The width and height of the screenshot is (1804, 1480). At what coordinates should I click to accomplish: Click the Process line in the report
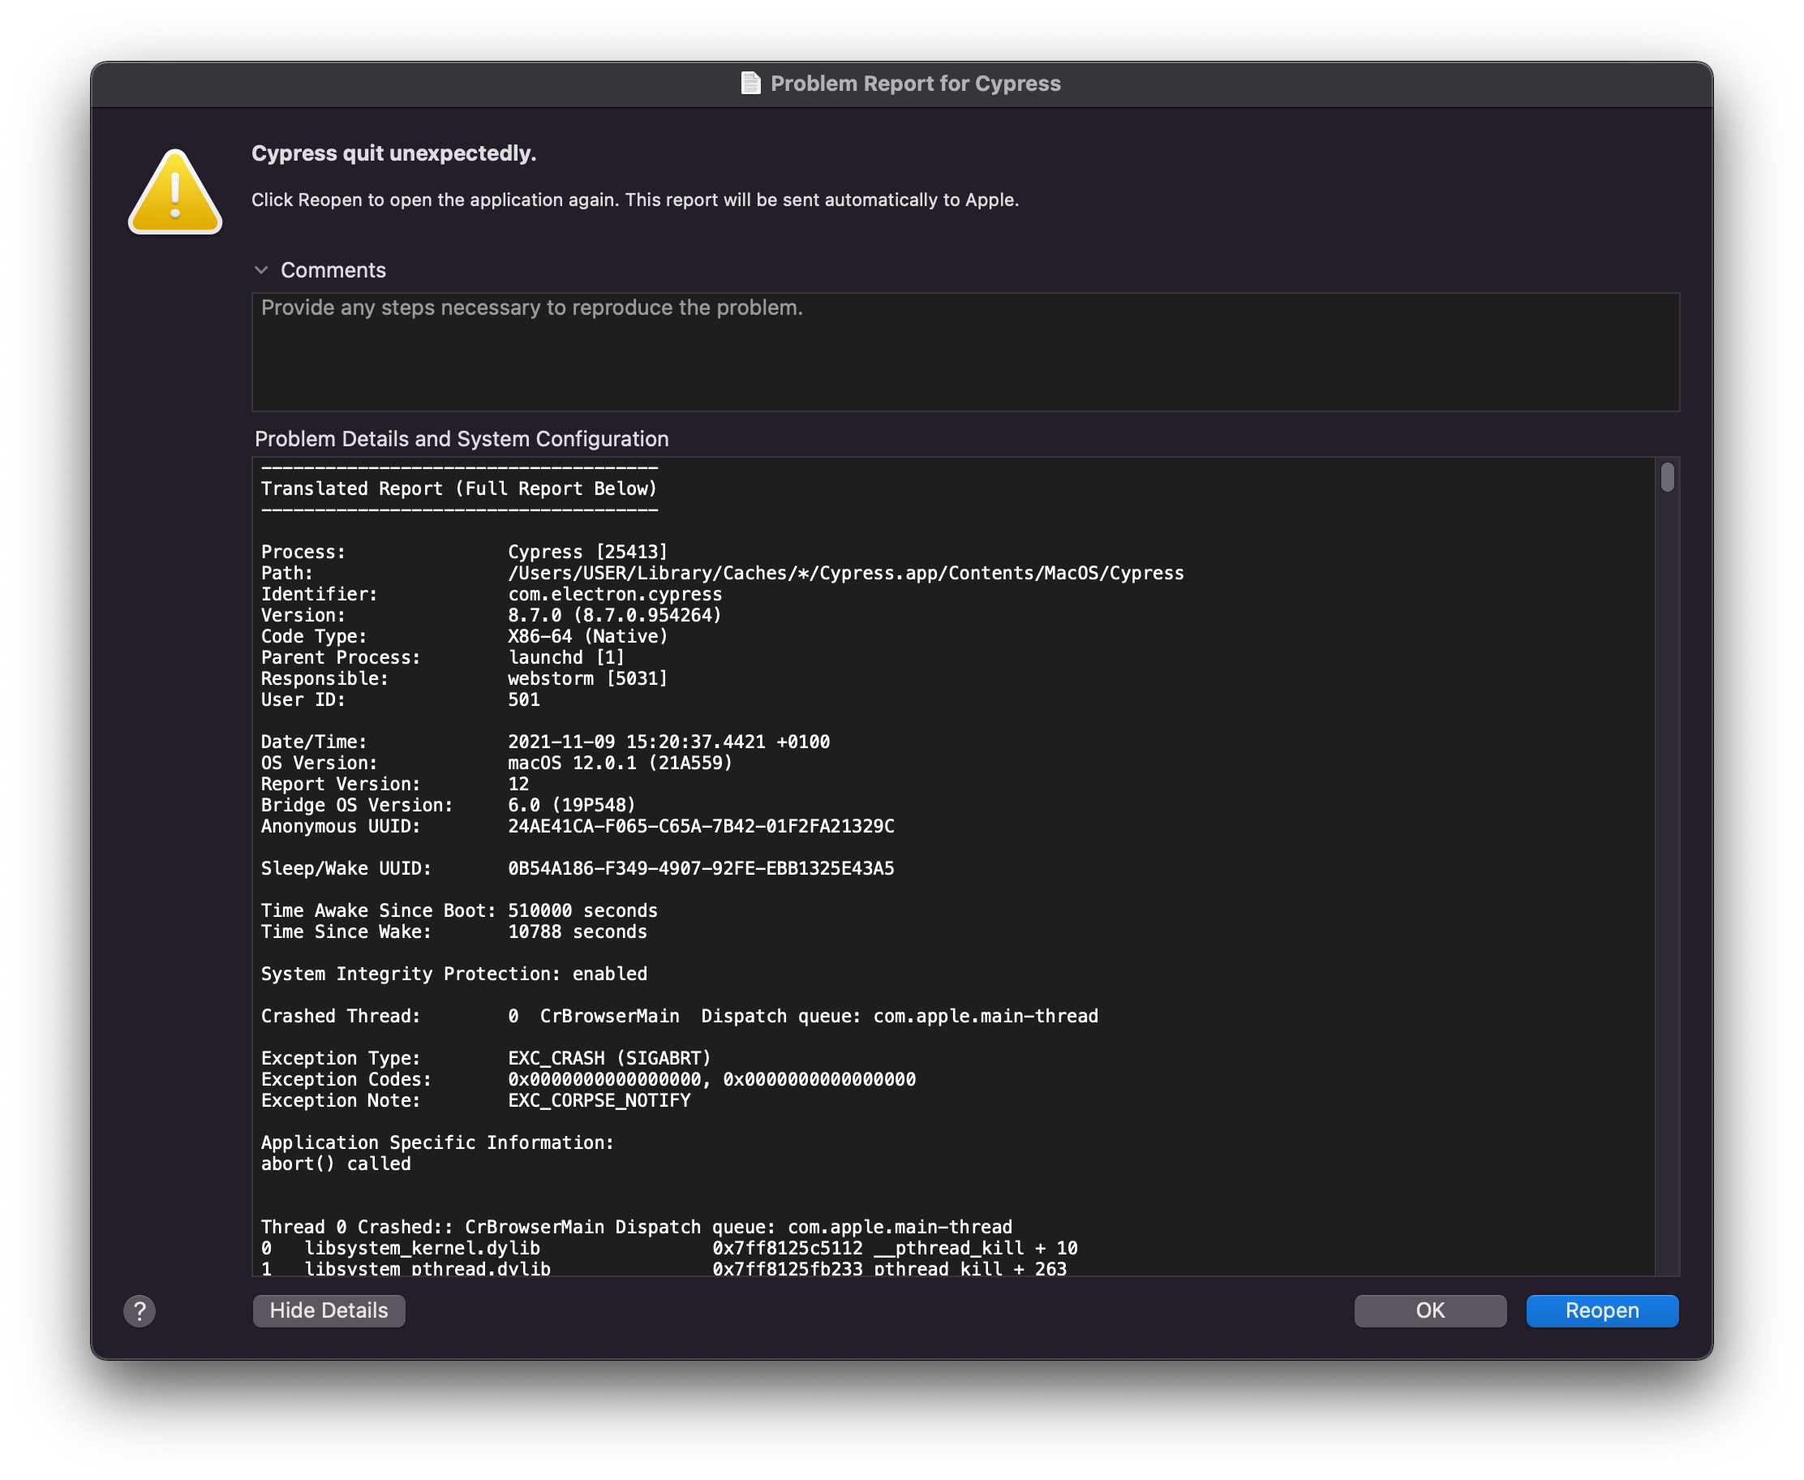click(x=465, y=551)
